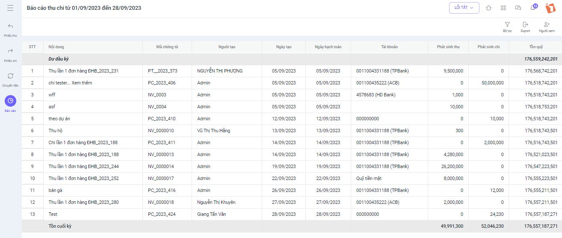This screenshot has height=238, width=562.
Task: Open the hamburger menu icon
Action: pyautogui.click(x=10, y=8)
